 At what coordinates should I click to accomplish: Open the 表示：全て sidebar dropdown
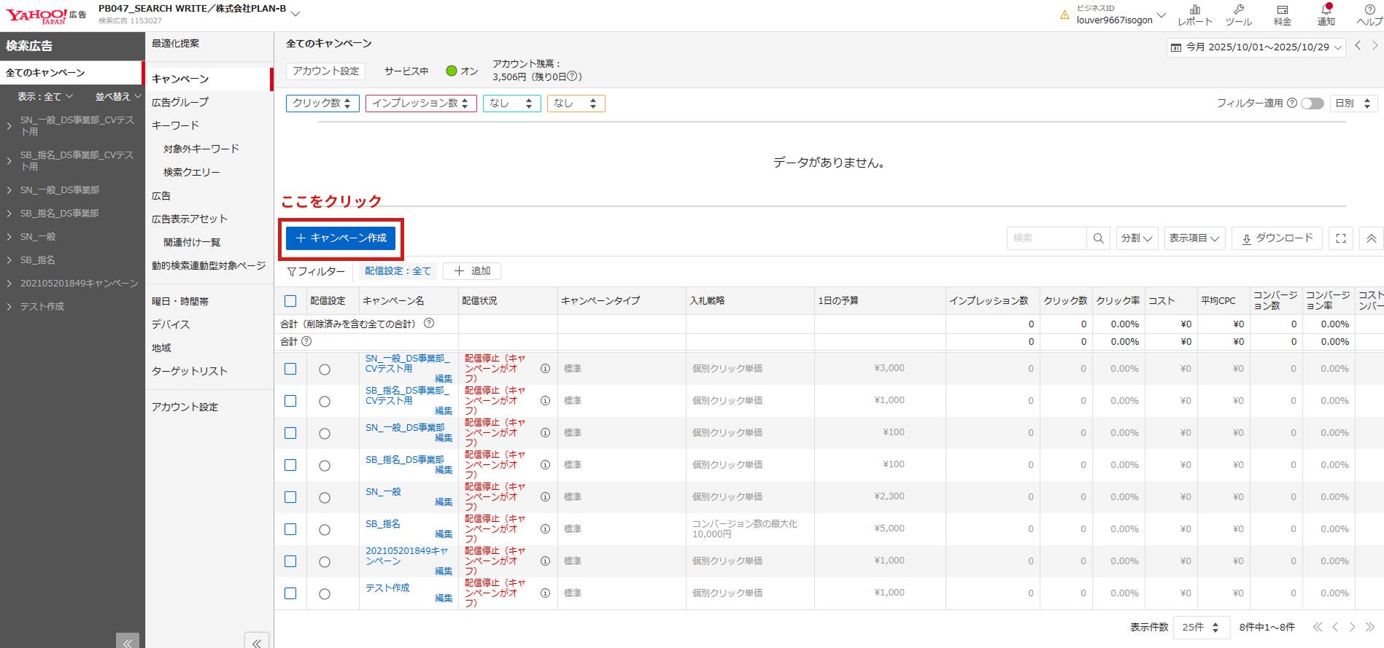click(45, 96)
